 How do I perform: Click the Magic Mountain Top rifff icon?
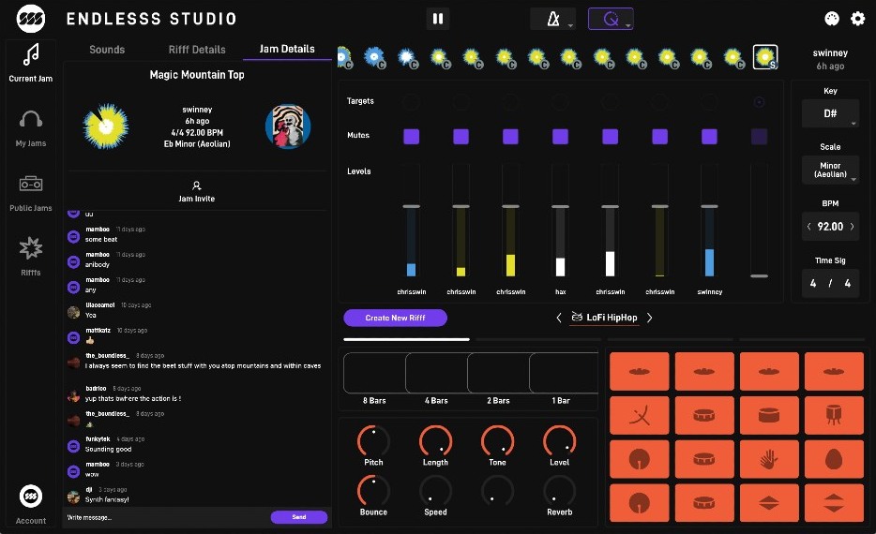[106, 126]
